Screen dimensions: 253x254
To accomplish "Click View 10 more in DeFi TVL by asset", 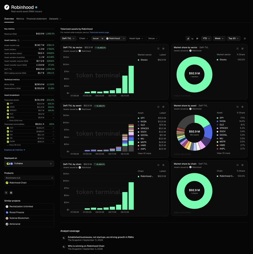I will [144, 154].
